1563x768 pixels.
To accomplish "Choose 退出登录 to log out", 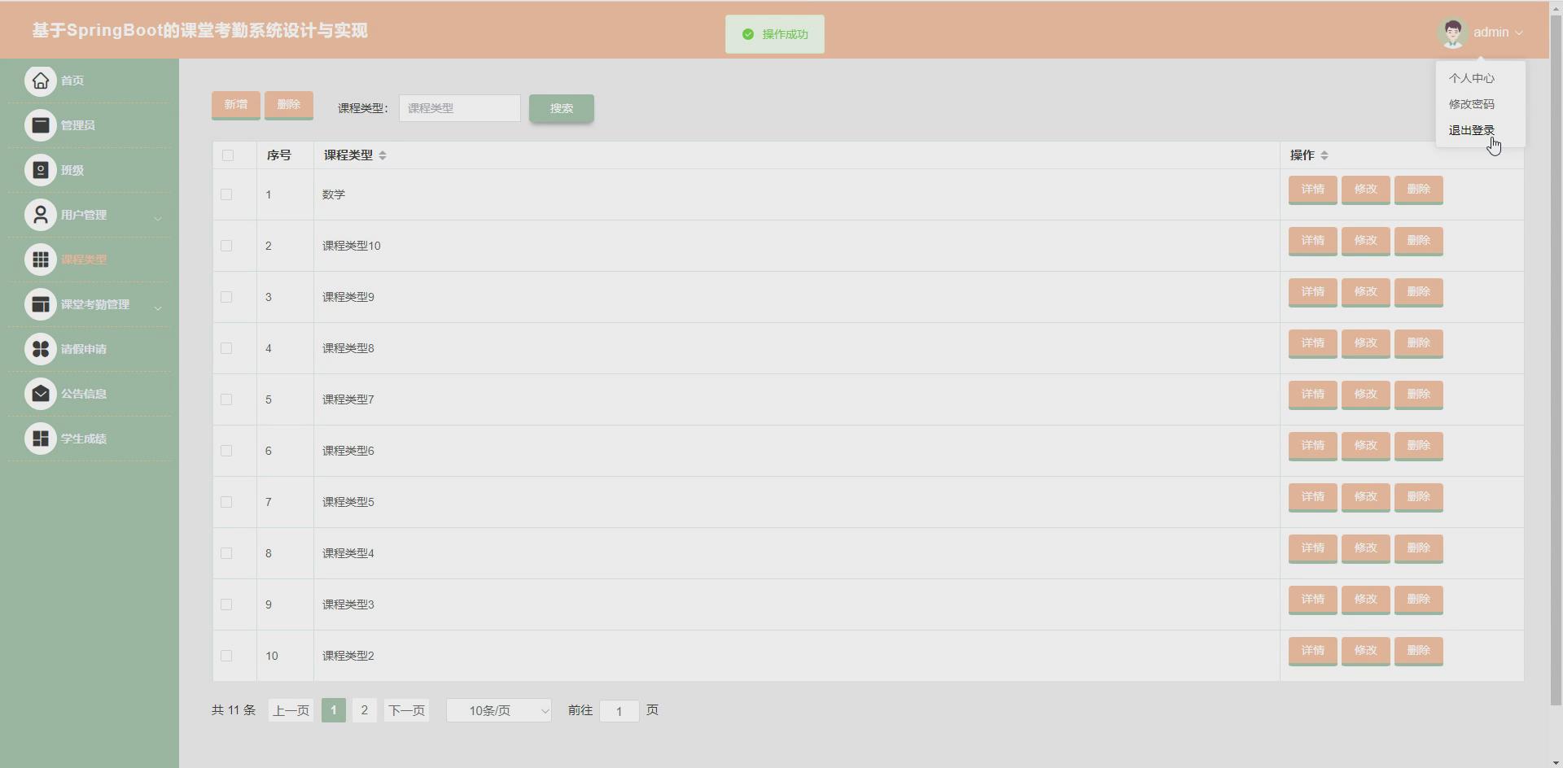I will pyautogui.click(x=1471, y=130).
